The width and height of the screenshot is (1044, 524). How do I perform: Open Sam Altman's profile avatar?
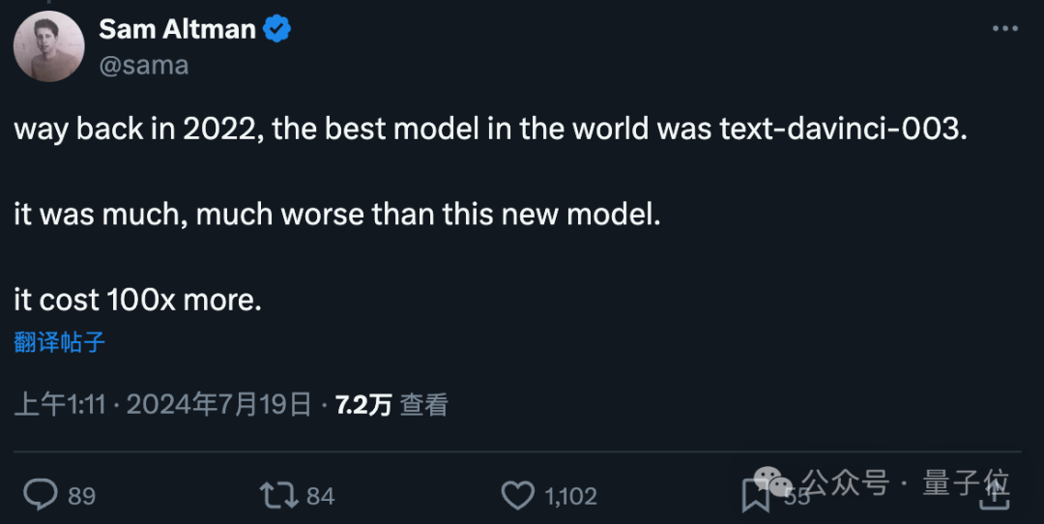coord(48,46)
